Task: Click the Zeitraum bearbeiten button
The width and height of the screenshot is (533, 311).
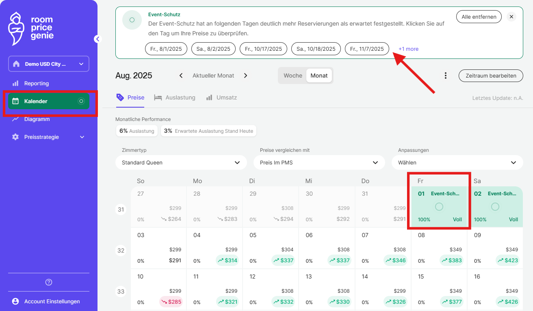Action: [491, 76]
